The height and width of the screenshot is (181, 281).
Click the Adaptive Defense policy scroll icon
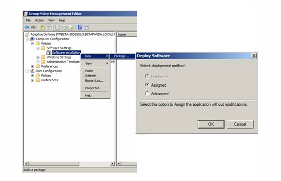[27, 35]
